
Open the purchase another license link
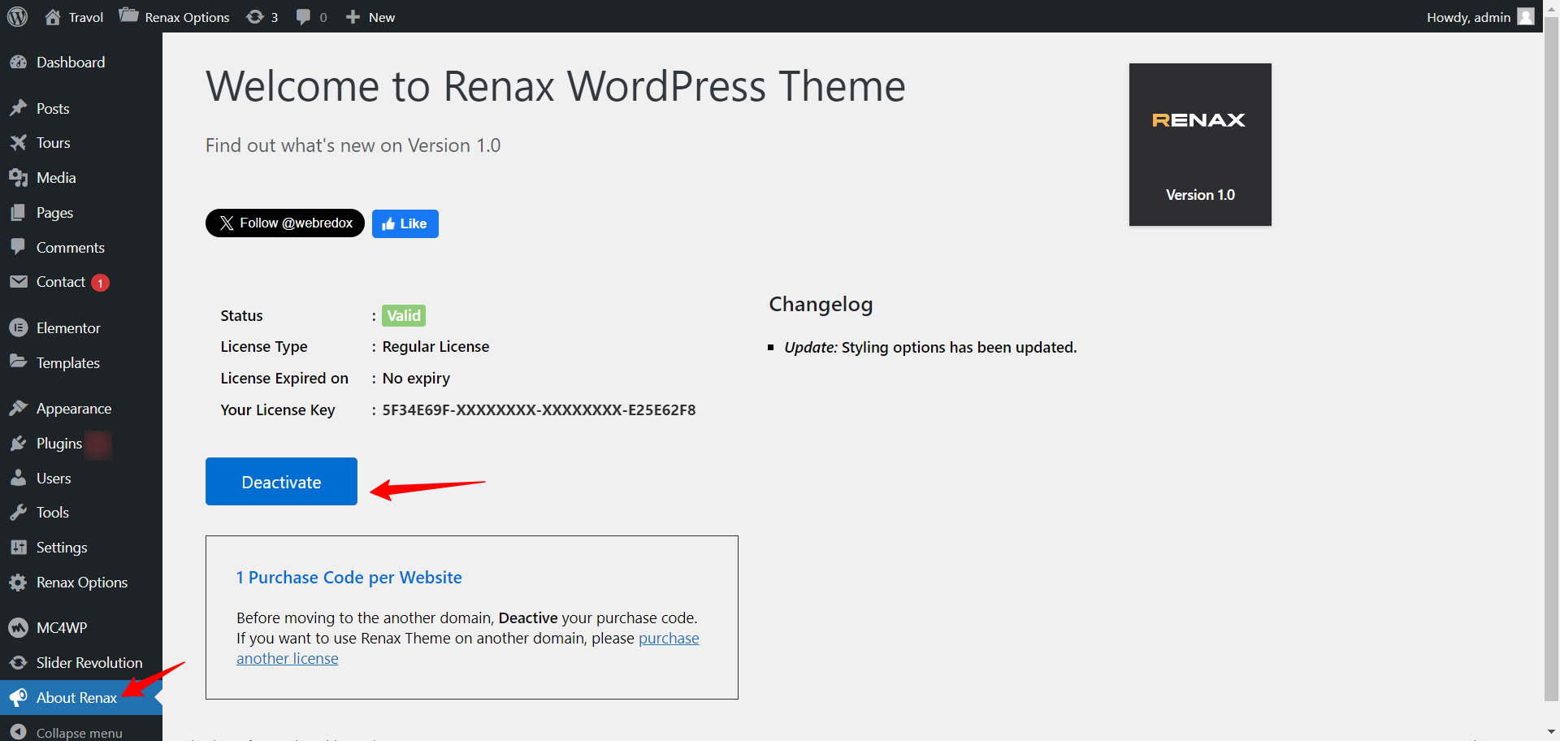click(468, 648)
